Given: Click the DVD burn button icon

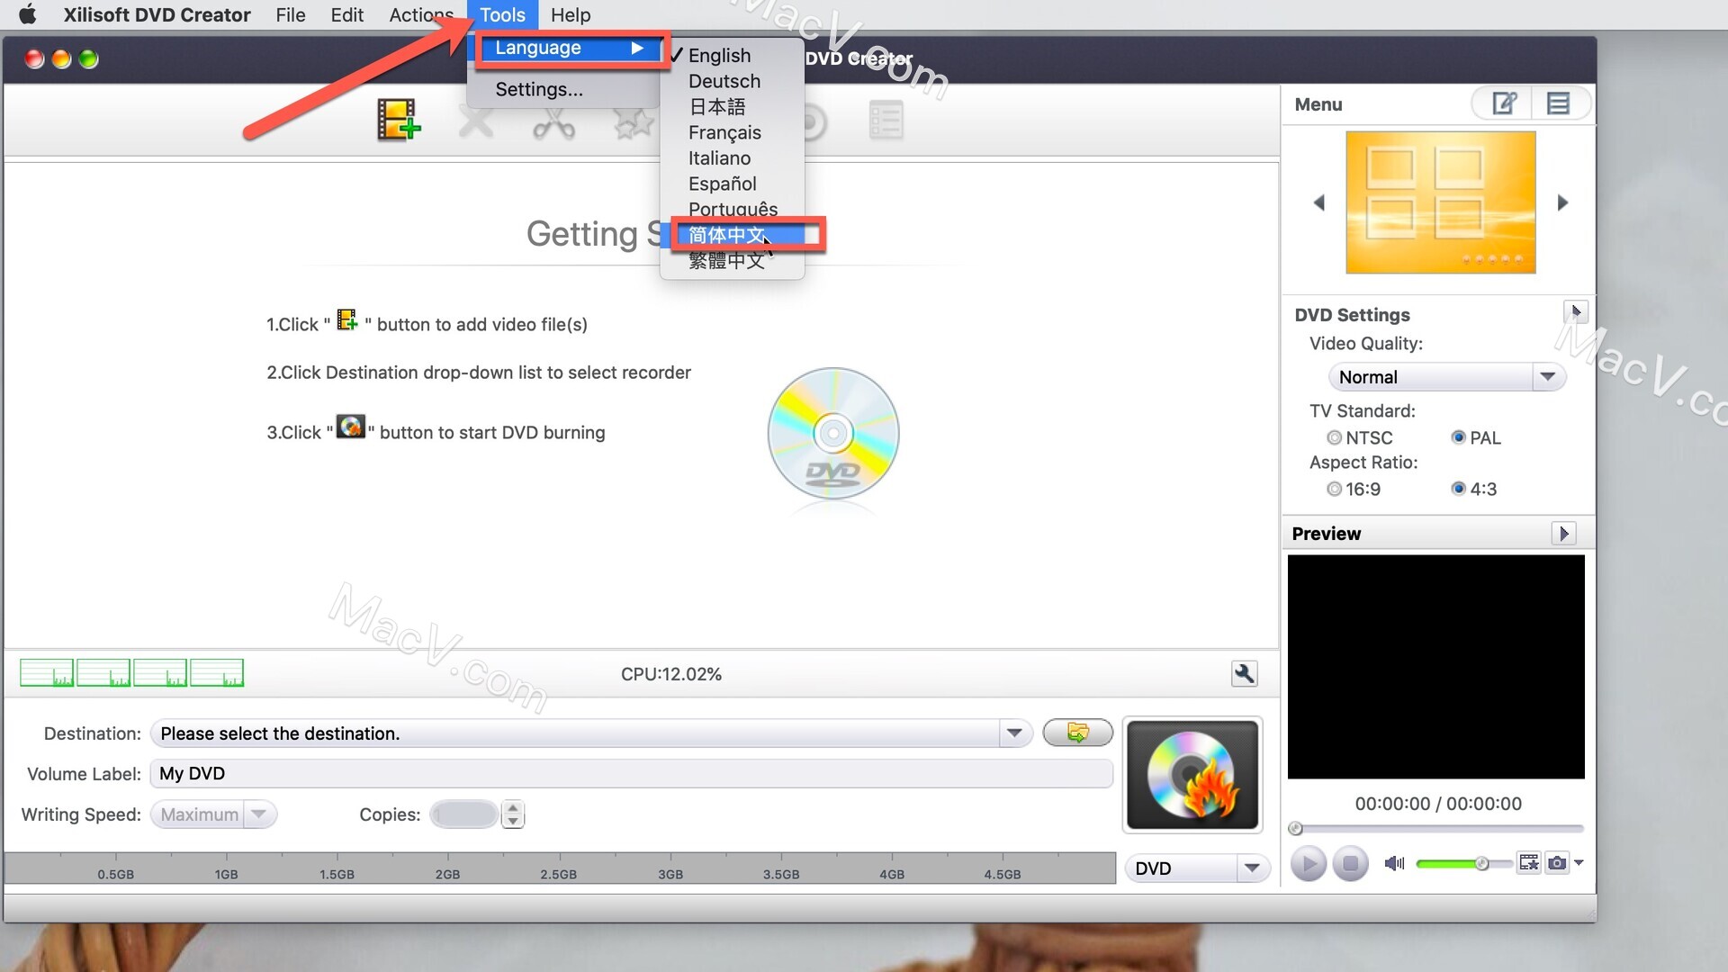Looking at the screenshot, I should click(1191, 774).
